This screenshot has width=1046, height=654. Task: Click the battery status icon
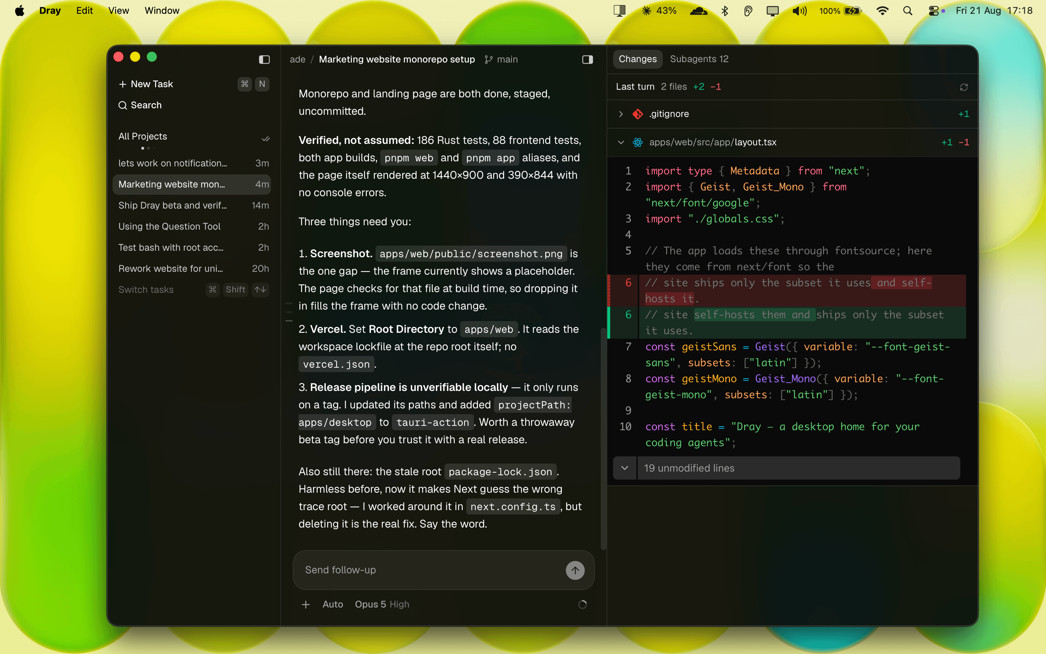852,11
